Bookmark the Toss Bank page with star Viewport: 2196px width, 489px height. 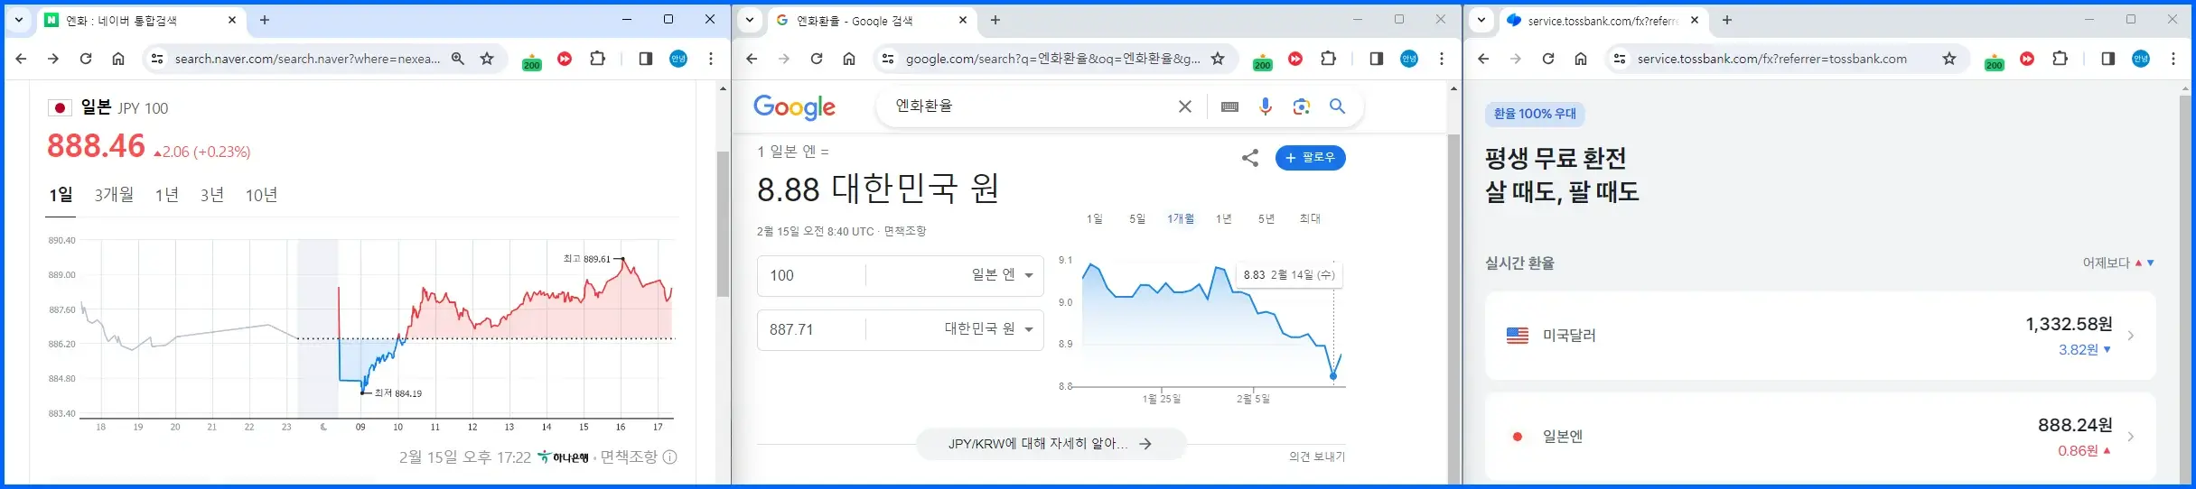(x=1949, y=59)
